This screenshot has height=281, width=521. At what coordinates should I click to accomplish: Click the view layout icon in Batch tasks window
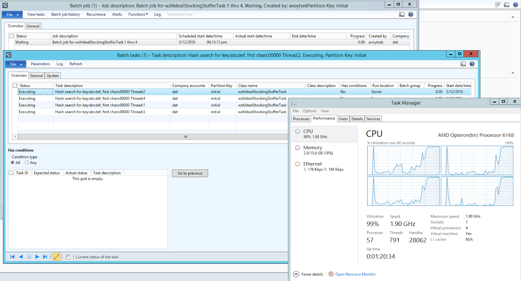click(463, 64)
